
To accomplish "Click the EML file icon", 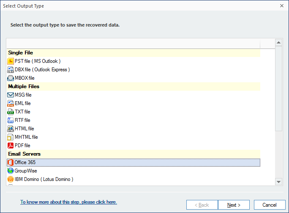I will click(11, 103).
